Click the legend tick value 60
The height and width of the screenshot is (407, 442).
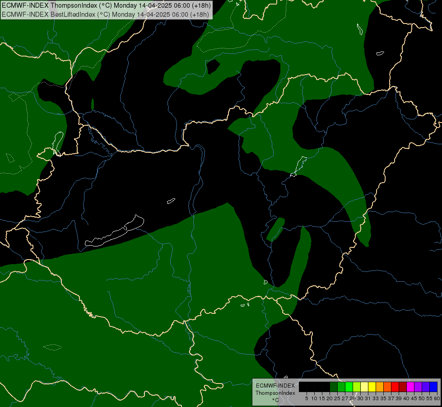pyautogui.click(x=437, y=398)
